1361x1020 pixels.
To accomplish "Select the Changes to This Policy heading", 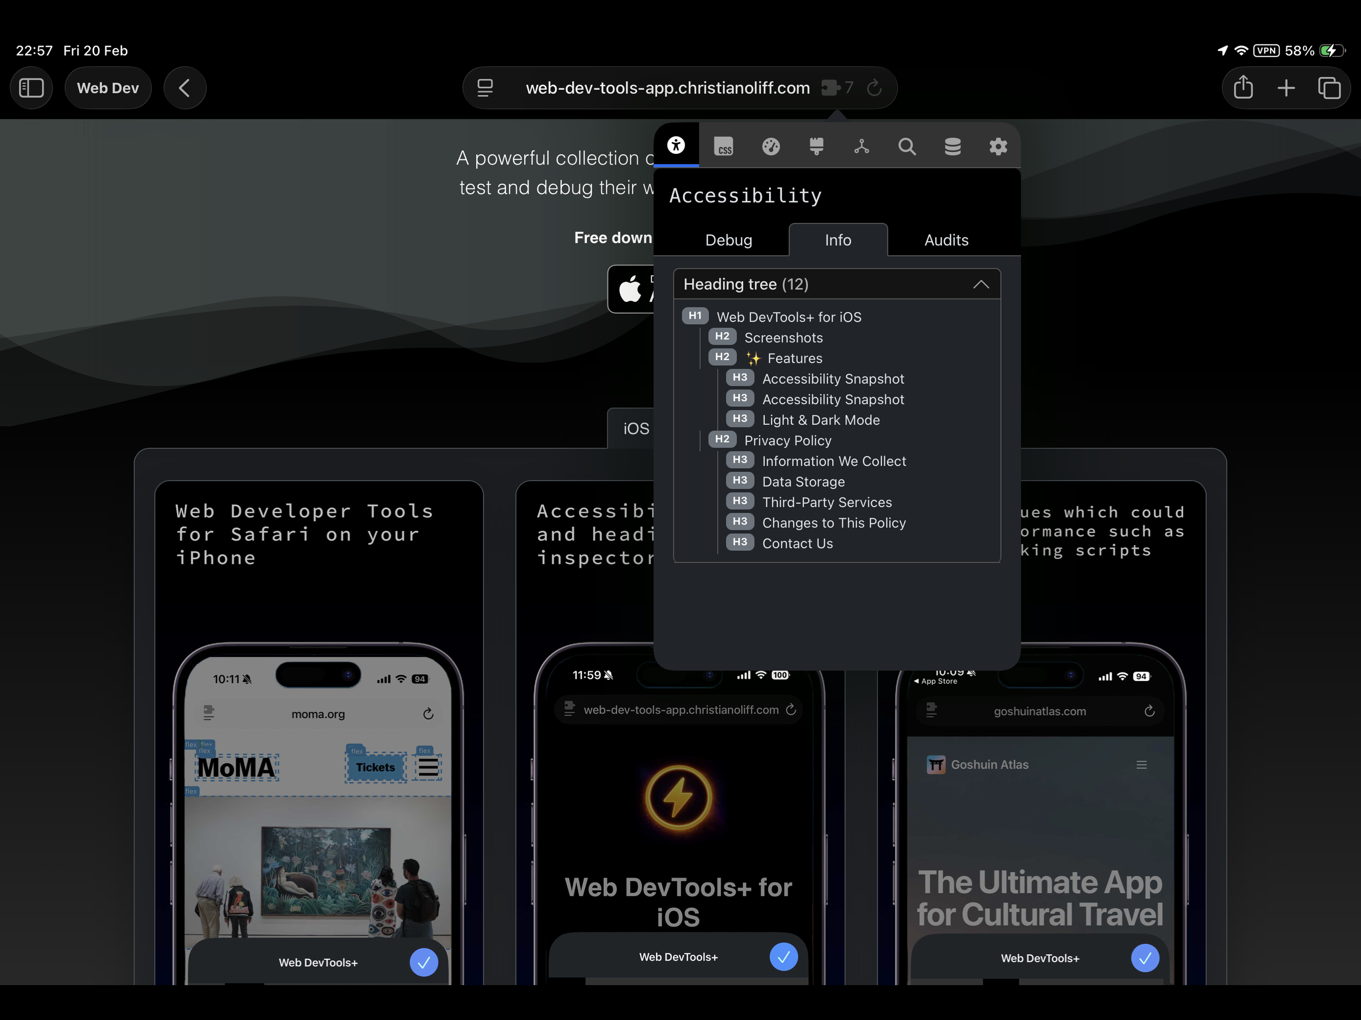I will [816, 523].
